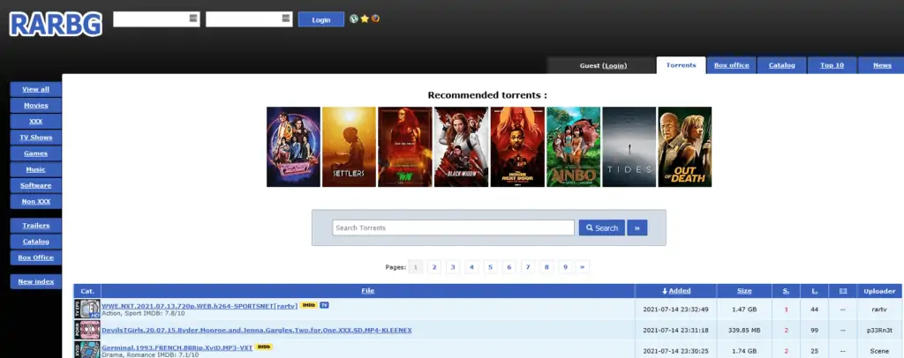Open the Top 10 tab
The width and height of the screenshot is (904, 358).
[x=832, y=65]
